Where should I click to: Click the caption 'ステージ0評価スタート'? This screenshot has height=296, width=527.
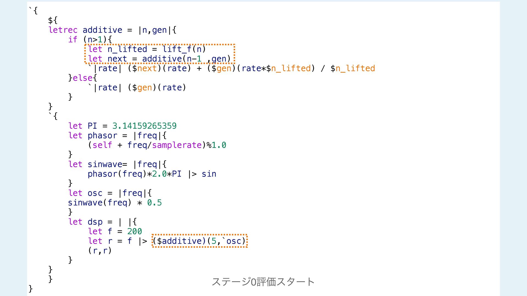pyautogui.click(x=263, y=281)
